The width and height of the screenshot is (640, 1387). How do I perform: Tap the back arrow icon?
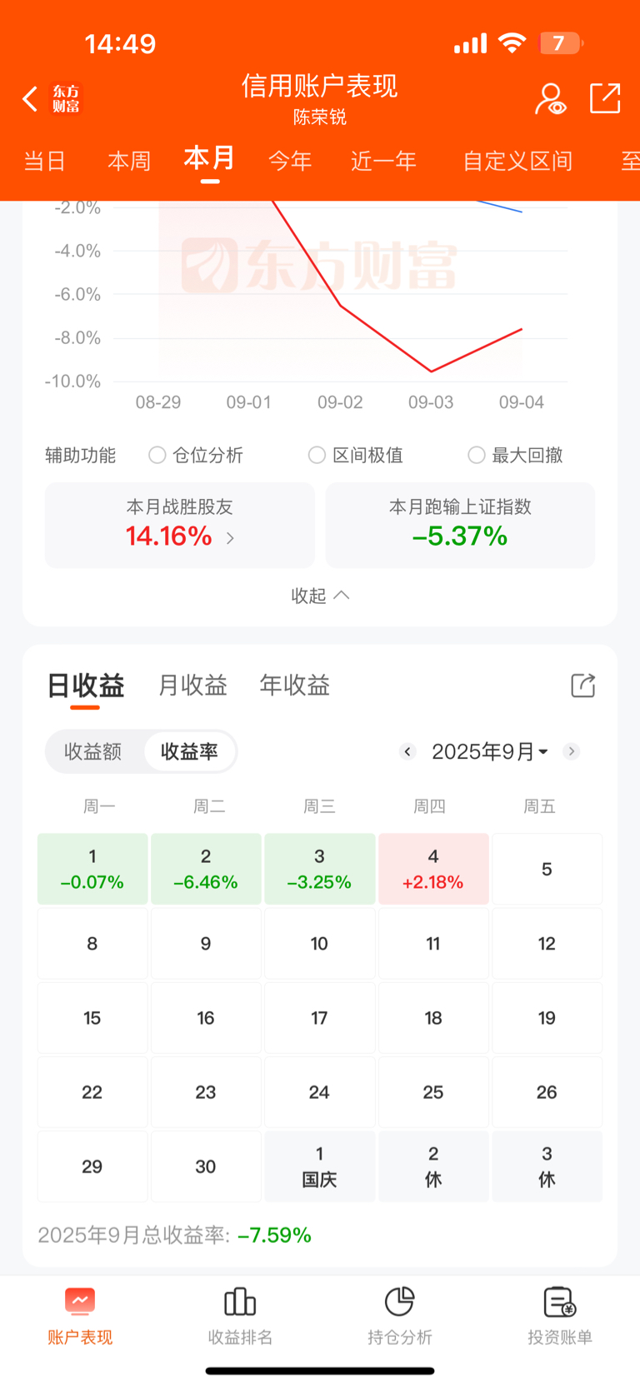31,99
